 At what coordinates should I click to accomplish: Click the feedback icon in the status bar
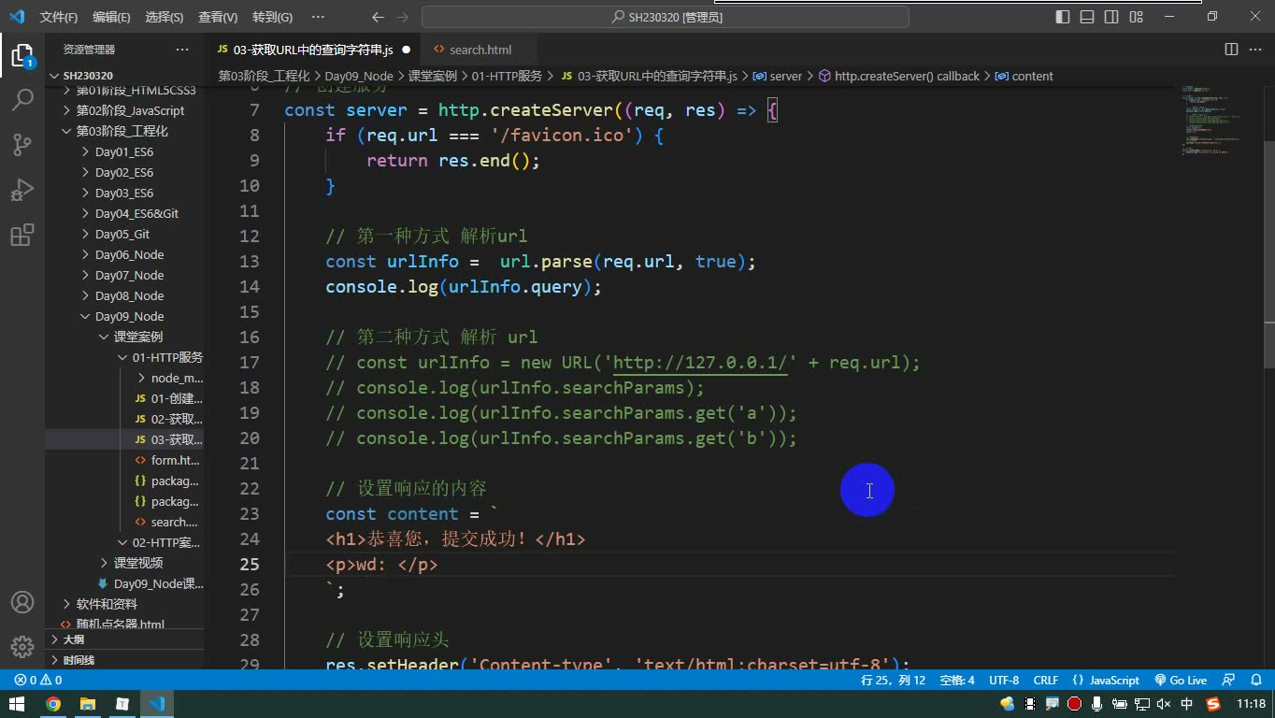[x=1228, y=680]
